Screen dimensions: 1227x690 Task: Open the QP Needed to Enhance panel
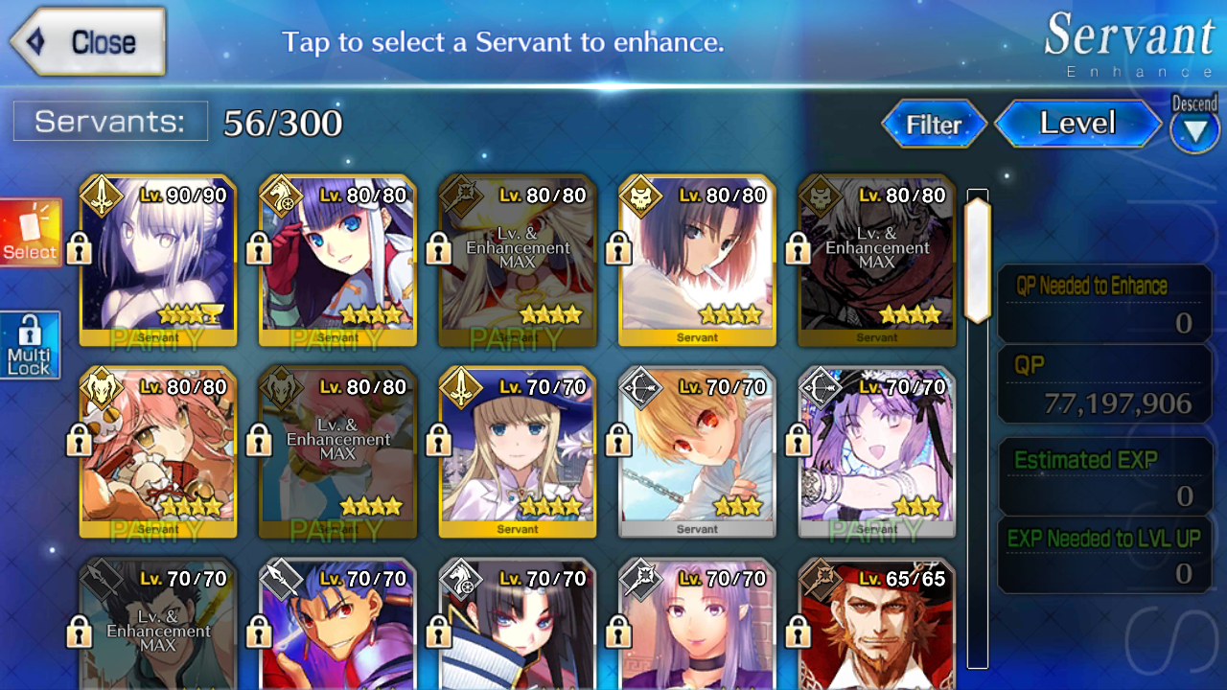pos(1104,304)
